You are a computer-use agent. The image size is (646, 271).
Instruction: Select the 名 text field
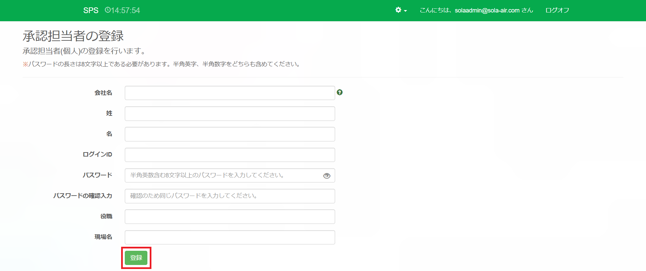click(229, 134)
